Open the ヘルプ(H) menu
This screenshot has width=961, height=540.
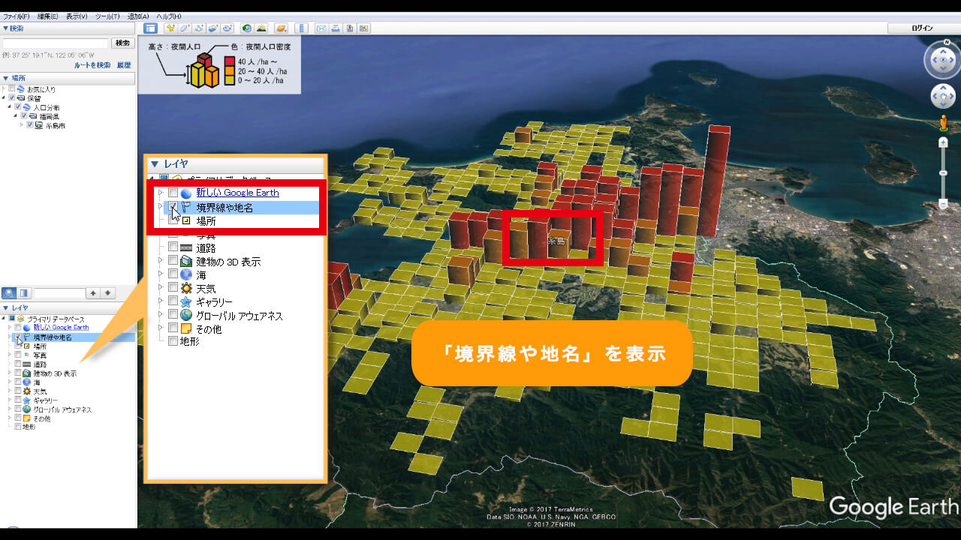[x=168, y=16]
